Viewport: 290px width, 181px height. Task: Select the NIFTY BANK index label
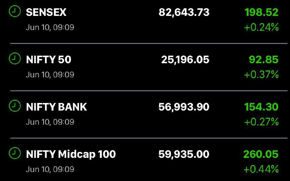(x=57, y=107)
